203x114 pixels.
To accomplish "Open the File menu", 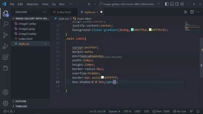I will (12, 4).
